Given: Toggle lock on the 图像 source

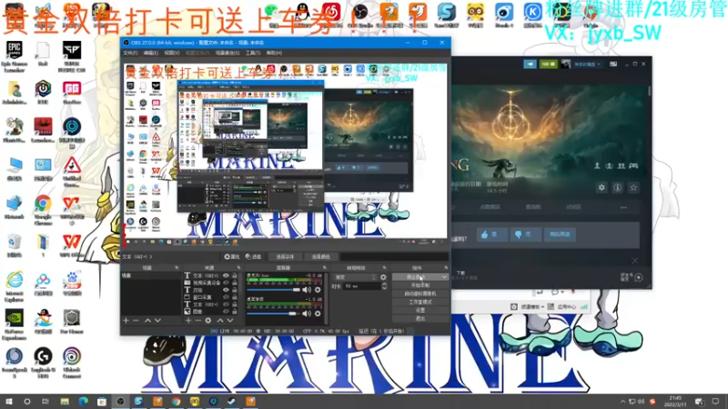Looking at the screenshot, I should coord(235,312).
